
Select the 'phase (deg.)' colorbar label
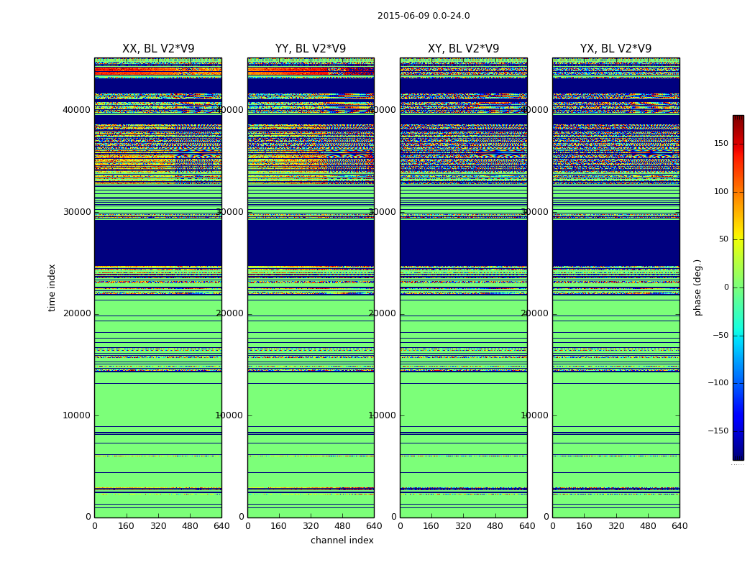point(697,287)
